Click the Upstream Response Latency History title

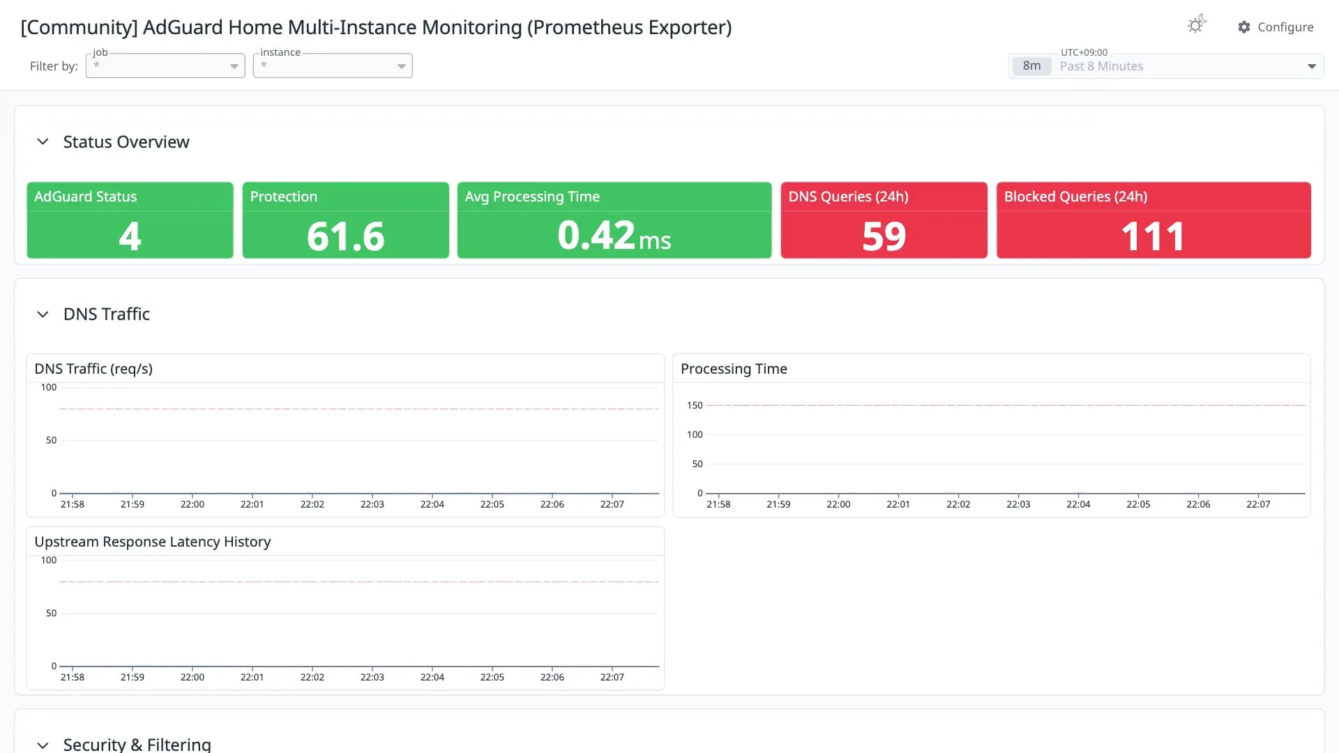click(x=153, y=542)
